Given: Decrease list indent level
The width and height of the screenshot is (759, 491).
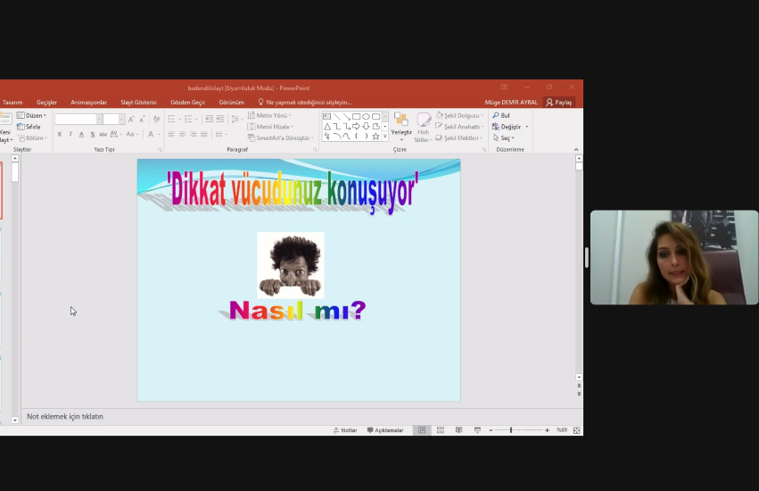Looking at the screenshot, I should point(209,119).
